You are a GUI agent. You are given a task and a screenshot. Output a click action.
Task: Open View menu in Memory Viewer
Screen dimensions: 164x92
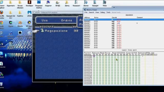coord(97,12)
